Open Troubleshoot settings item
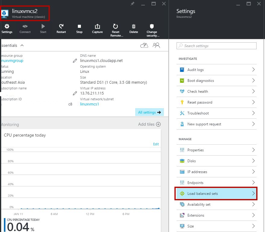 coord(216,113)
